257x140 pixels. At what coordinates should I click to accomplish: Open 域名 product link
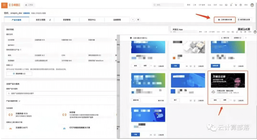10,55
